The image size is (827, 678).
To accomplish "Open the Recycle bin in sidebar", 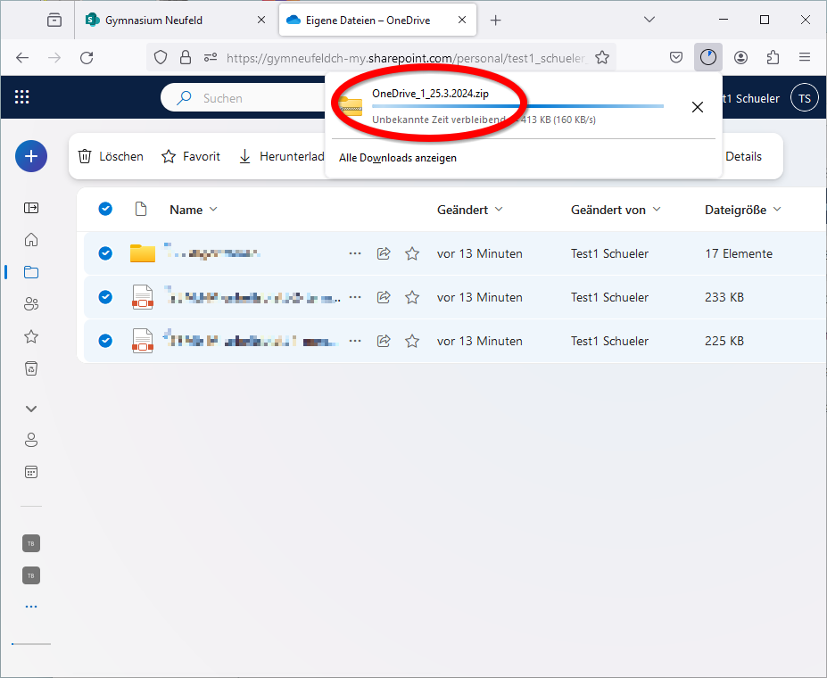I will [31, 368].
